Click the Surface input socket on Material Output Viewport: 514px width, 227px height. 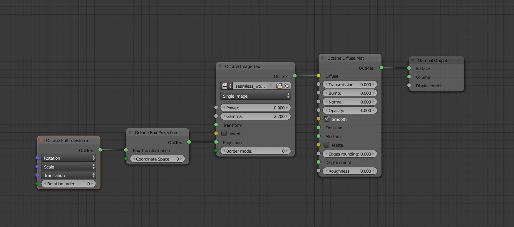pos(409,68)
